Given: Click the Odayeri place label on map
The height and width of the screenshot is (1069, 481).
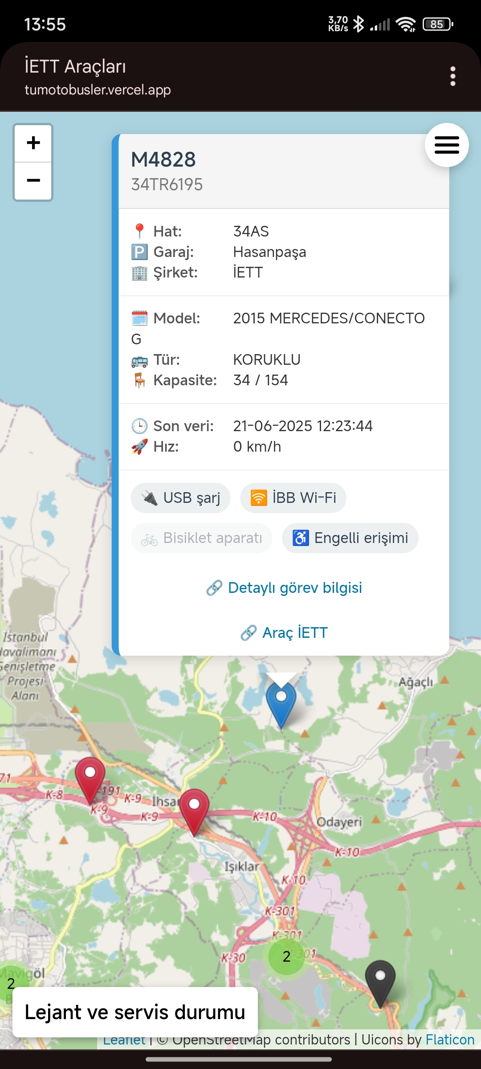Looking at the screenshot, I should [x=339, y=822].
